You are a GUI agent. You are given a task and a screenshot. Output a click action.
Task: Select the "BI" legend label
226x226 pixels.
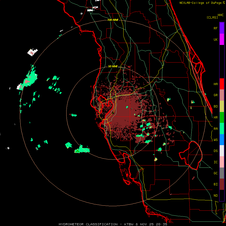click(x=215, y=184)
